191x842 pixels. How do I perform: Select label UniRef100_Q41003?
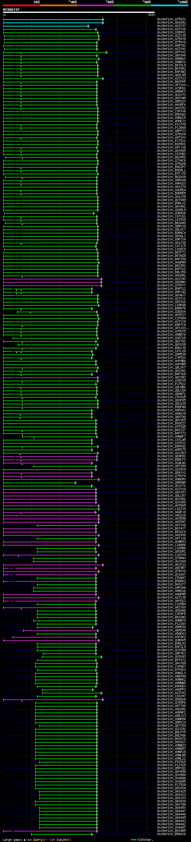(171, 798)
